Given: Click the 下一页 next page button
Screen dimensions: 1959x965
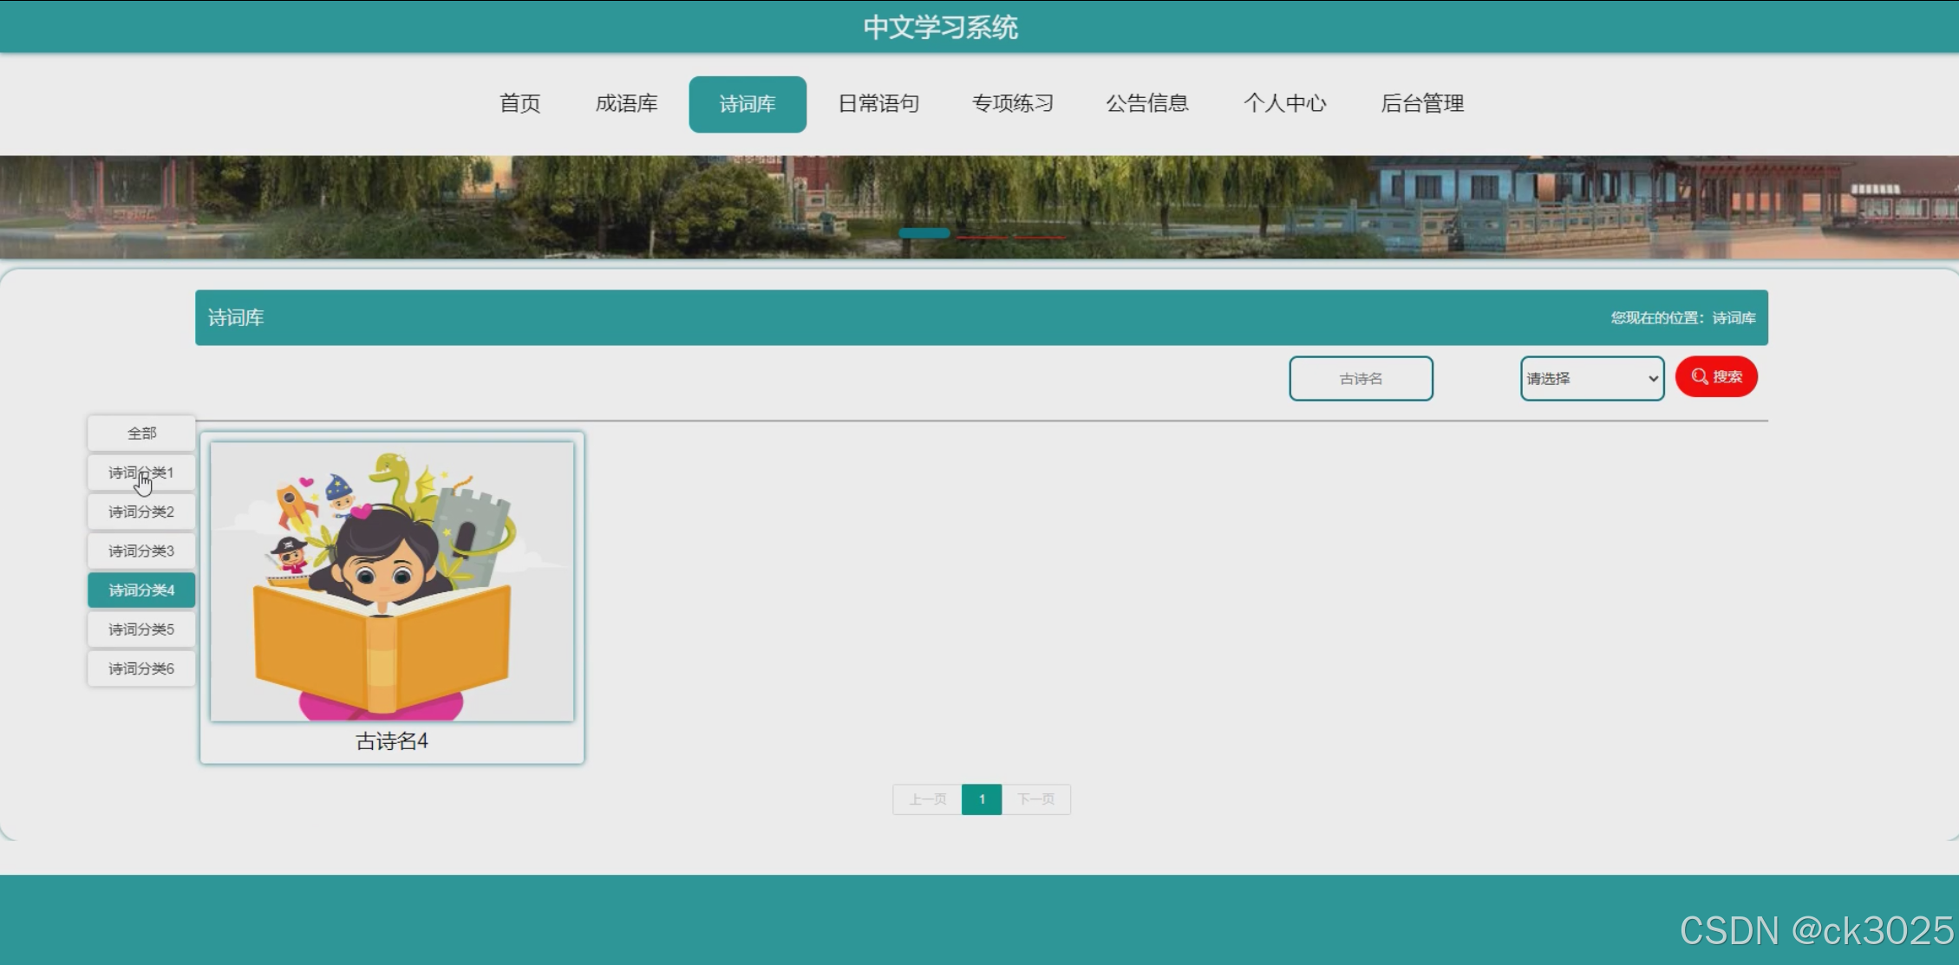Looking at the screenshot, I should 1035,799.
